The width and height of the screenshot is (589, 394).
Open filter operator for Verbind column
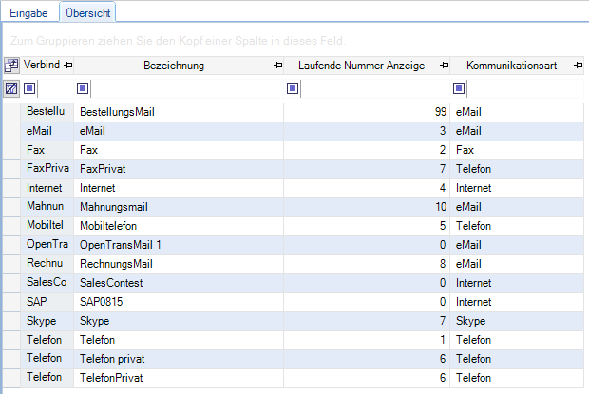[29, 89]
